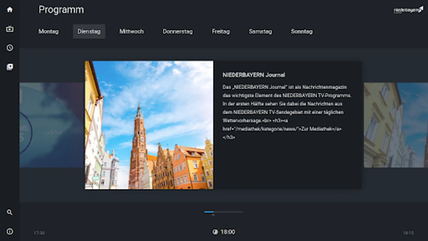Image resolution: width=428 pixels, height=241 pixels.
Task: Open the info icon in sidebar
Action: 10,231
